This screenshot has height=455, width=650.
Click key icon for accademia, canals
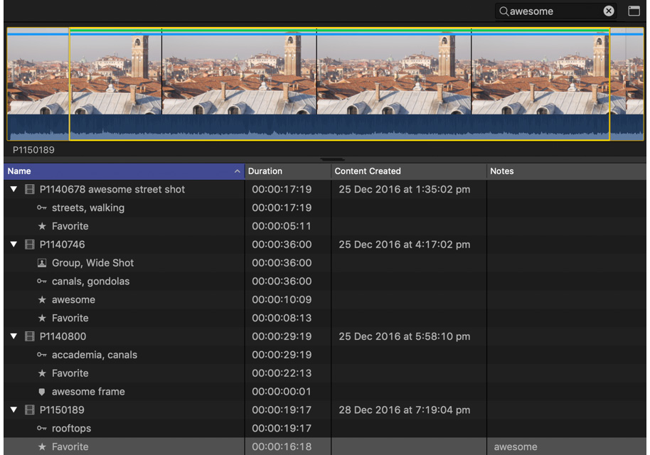[x=42, y=355]
